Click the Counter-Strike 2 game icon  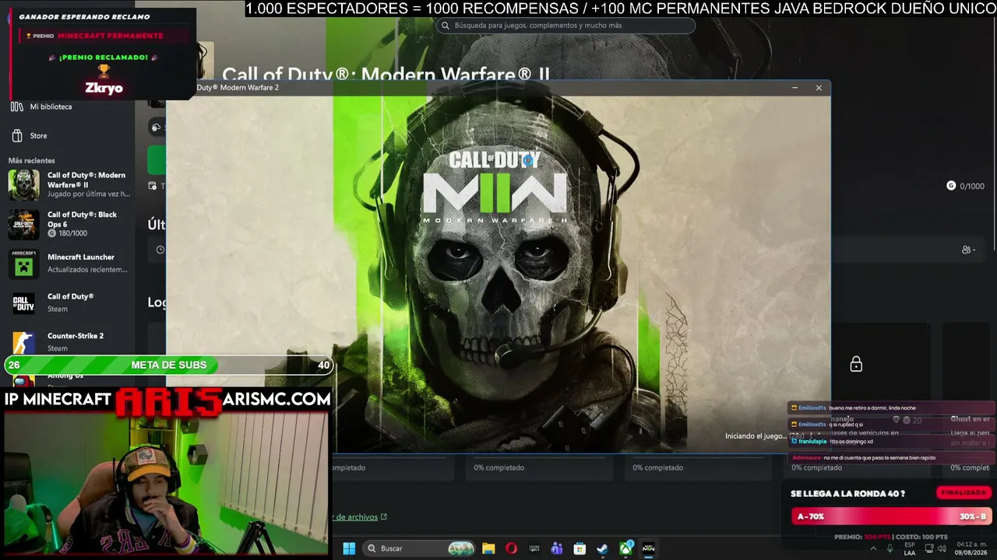(23, 342)
